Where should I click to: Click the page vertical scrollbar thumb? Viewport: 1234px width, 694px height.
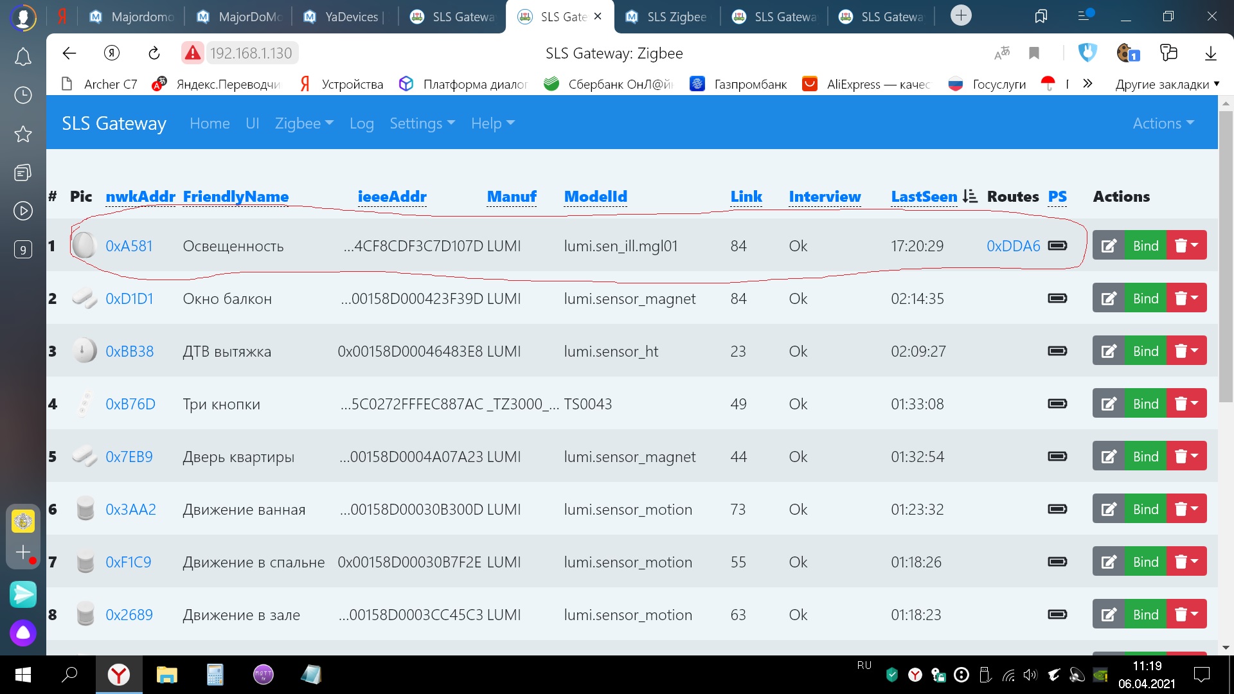(x=1226, y=257)
